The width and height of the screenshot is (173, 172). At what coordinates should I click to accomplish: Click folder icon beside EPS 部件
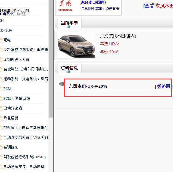[1, 128]
